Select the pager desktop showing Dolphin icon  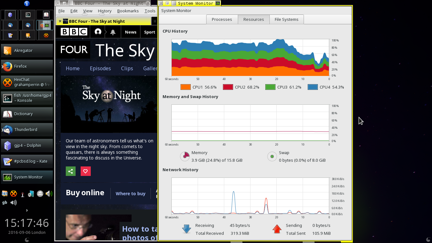point(9,15)
